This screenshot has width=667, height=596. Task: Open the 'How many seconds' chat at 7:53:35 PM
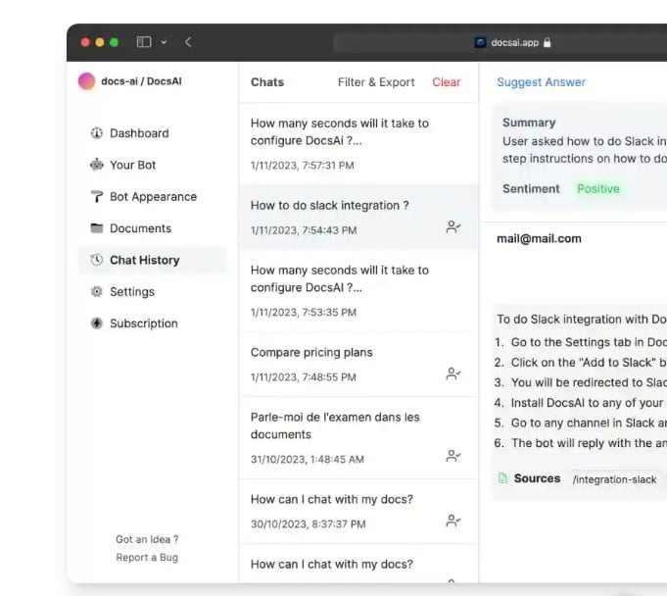point(358,290)
